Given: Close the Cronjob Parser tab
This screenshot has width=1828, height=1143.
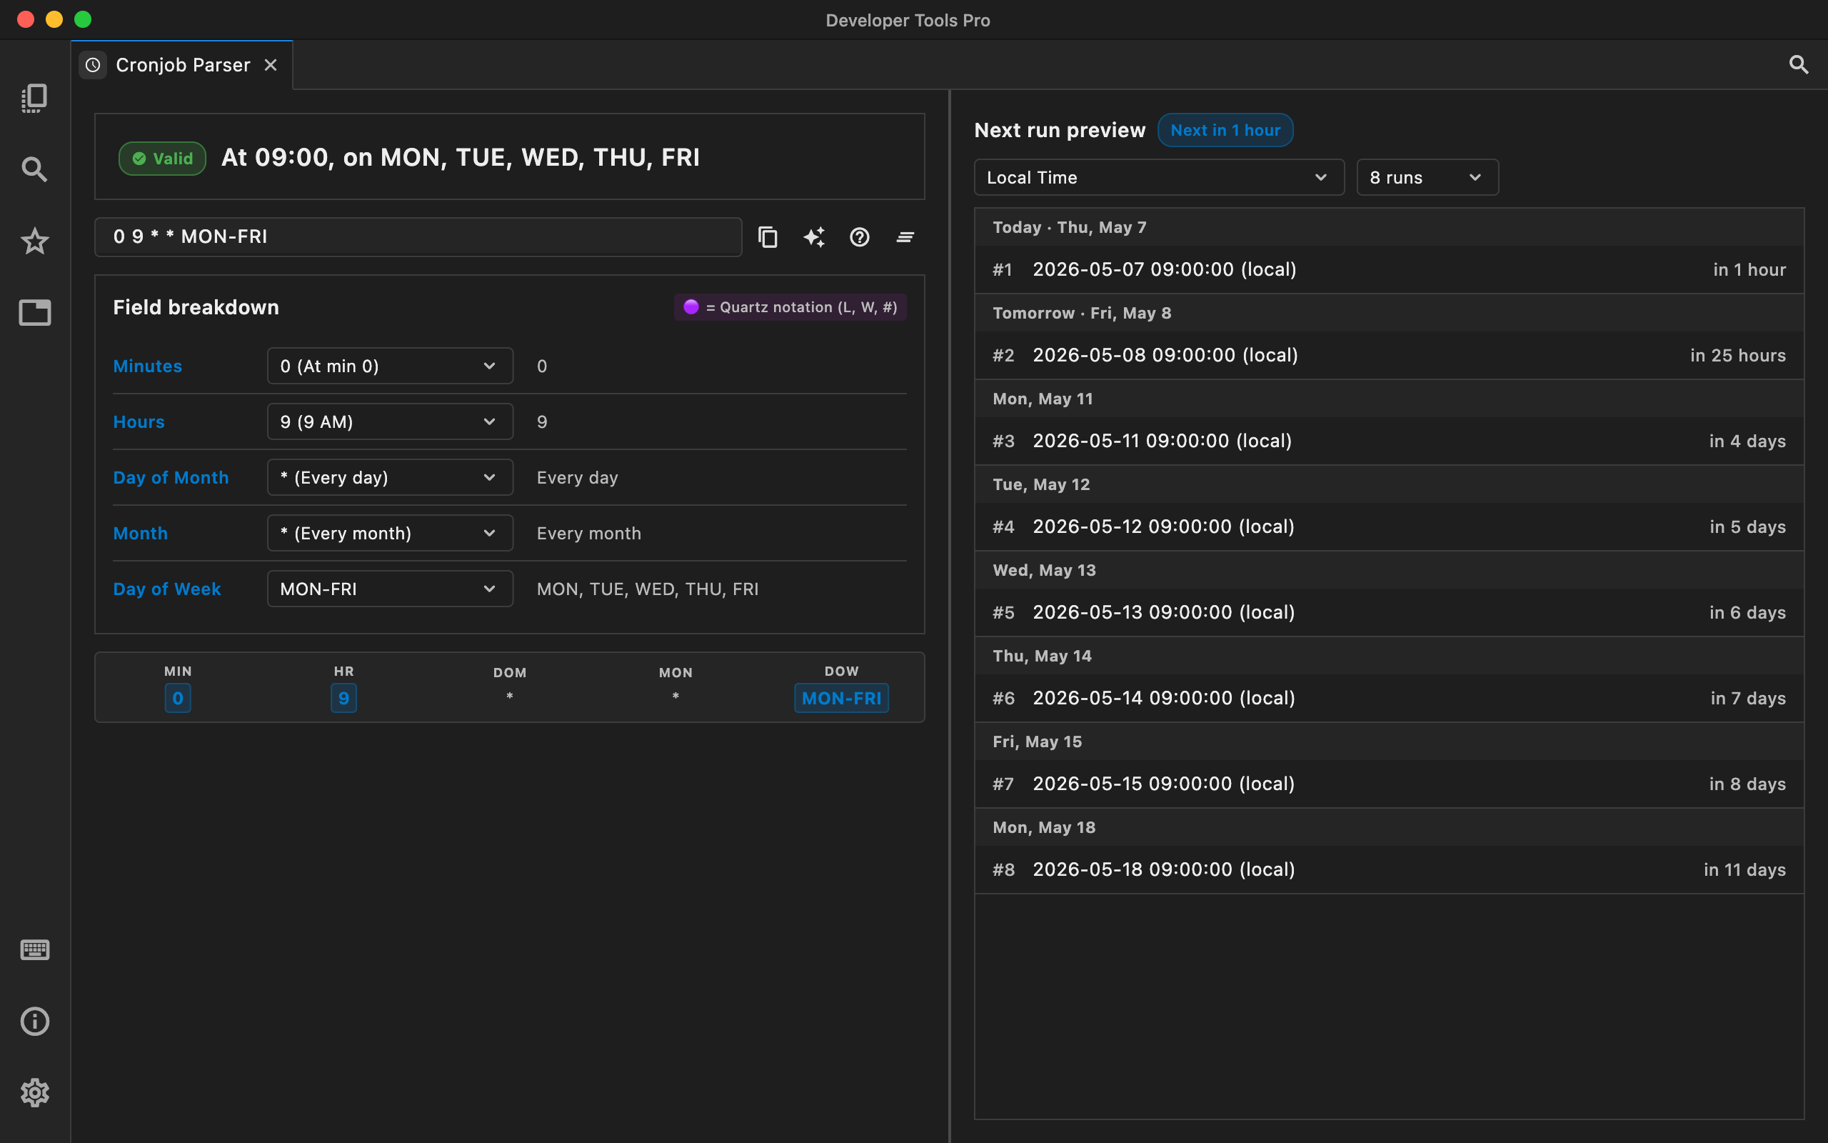Looking at the screenshot, I should 271,65.
